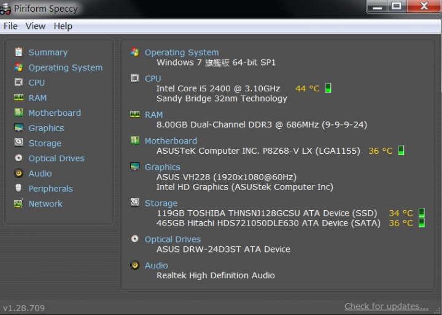
Task: Click the motherboard 36 °C temperature value
Action: (x=380, y=151)
